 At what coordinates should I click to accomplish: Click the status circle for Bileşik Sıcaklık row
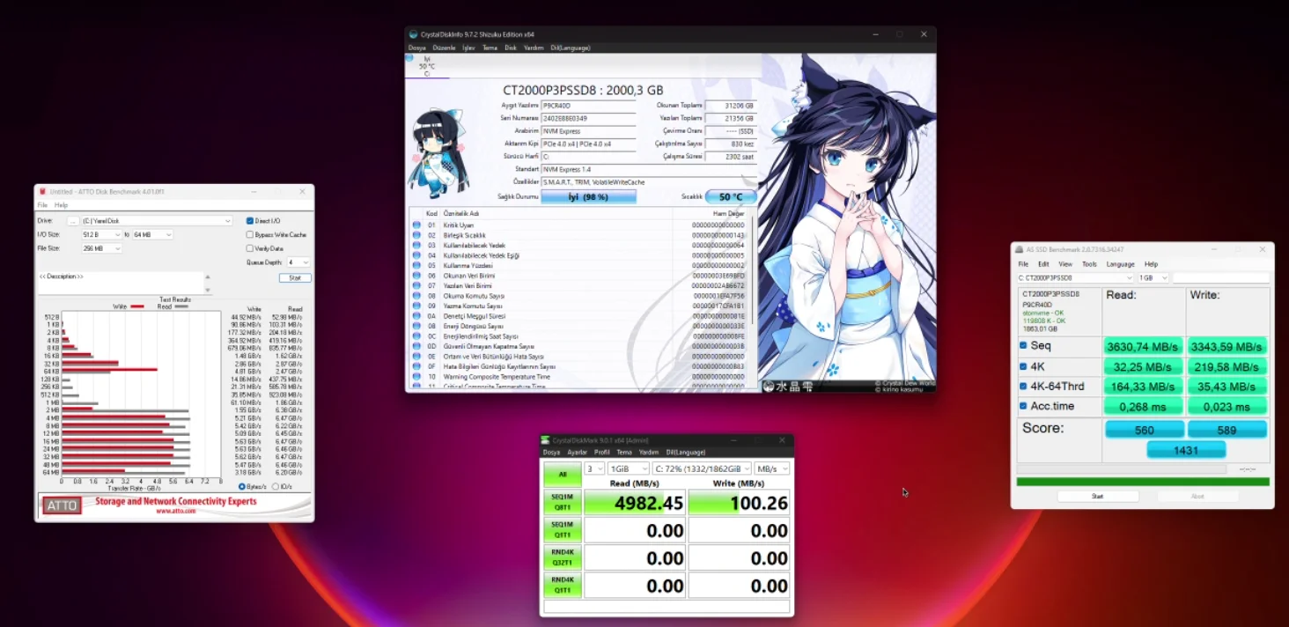[416, 235]
